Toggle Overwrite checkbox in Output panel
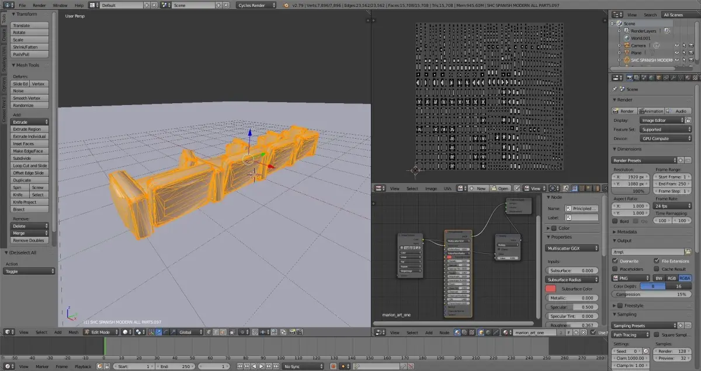 (x=615, y=261)
